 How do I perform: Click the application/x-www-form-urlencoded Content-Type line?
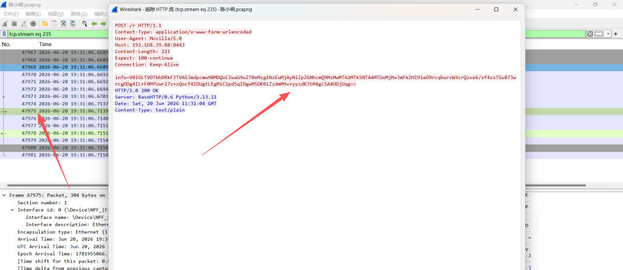point(183,32)
